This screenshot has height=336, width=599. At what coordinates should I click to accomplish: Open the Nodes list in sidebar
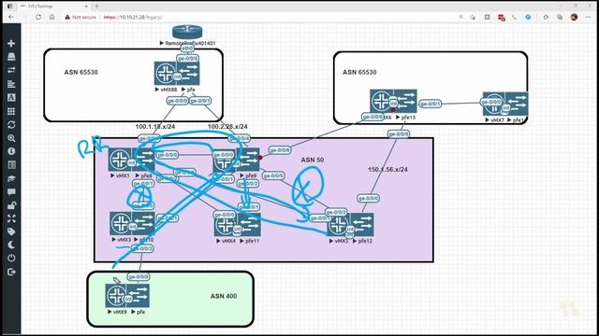coord(11,57)
